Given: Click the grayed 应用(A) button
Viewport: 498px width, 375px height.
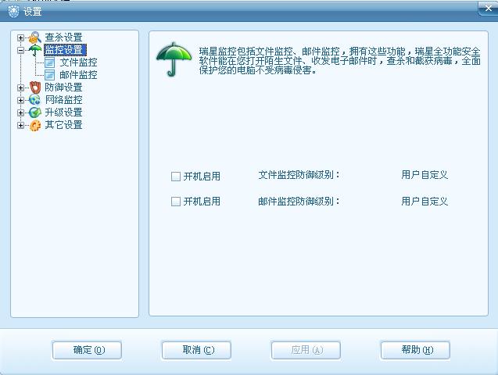Looking at the screenshot, I should [306, 350].
